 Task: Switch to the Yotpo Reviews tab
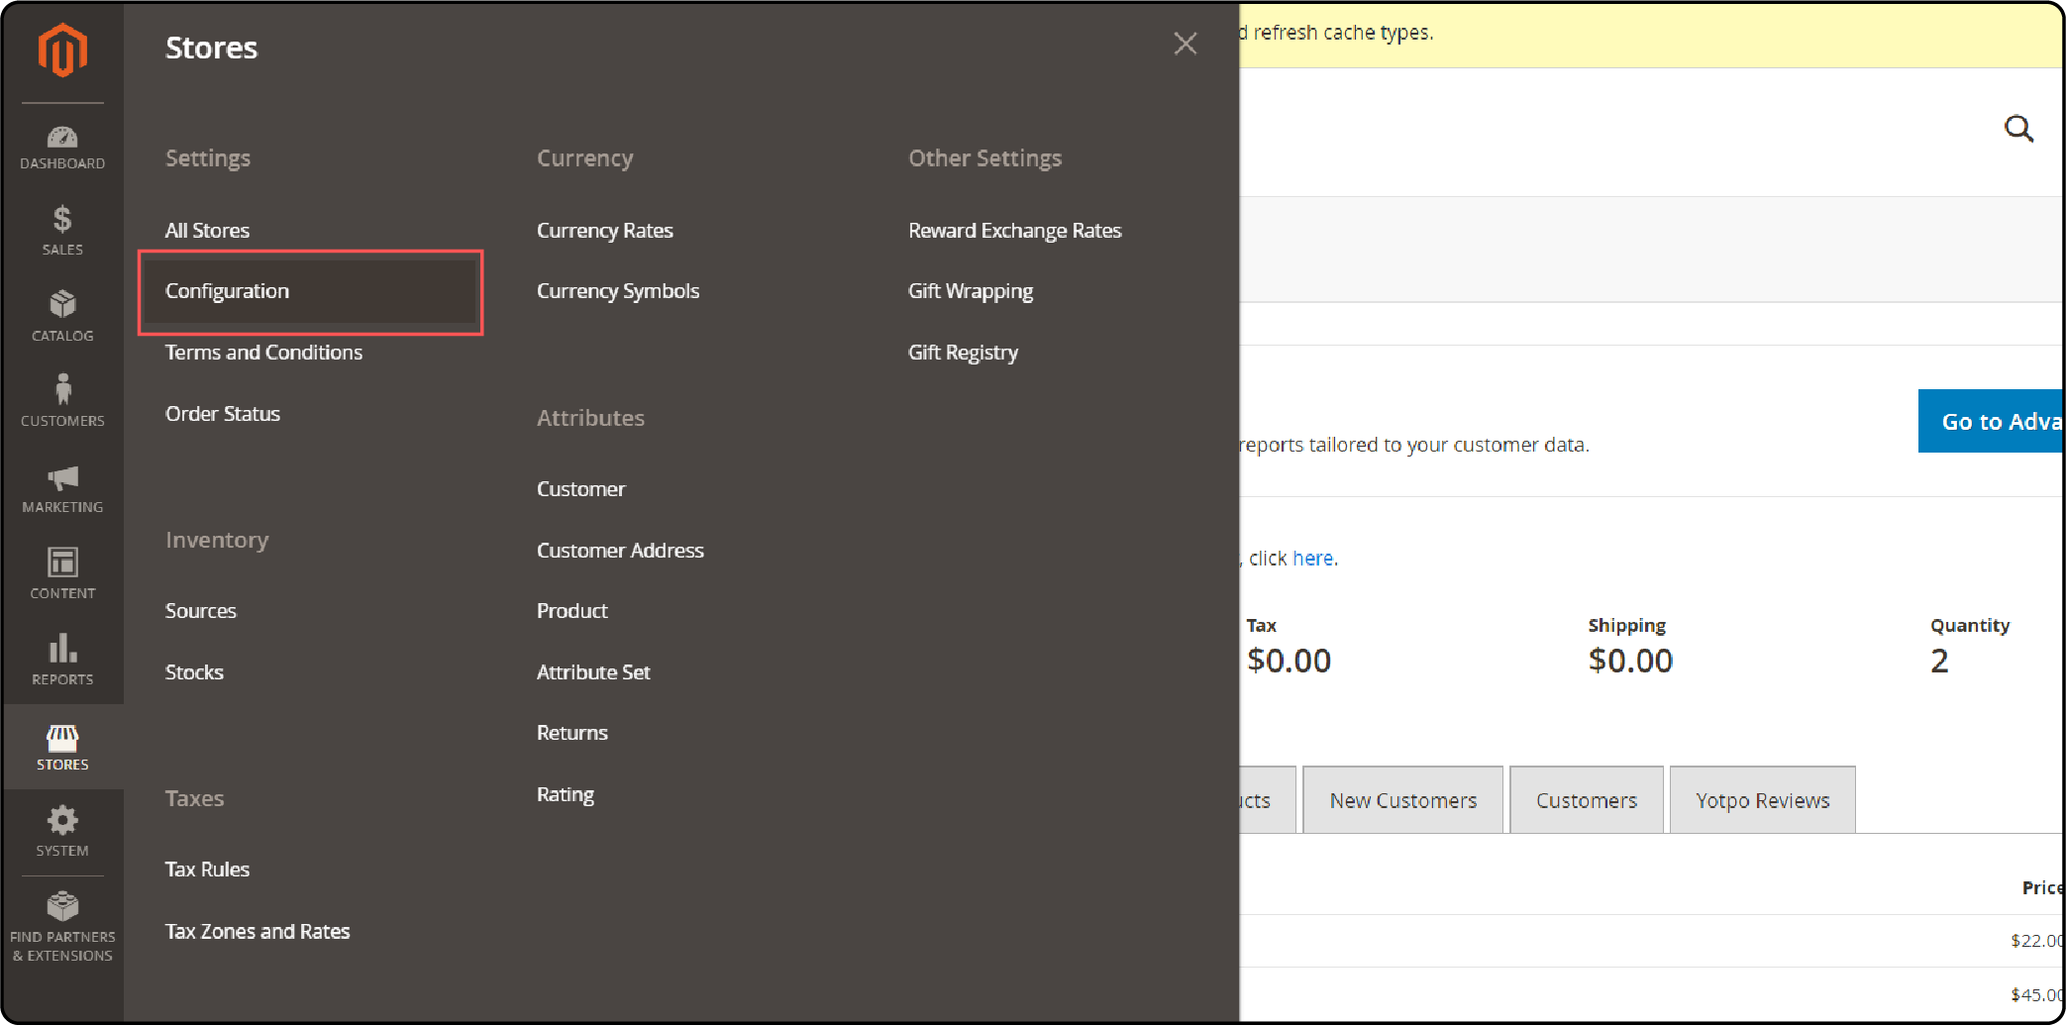(x=1762, y=800)
